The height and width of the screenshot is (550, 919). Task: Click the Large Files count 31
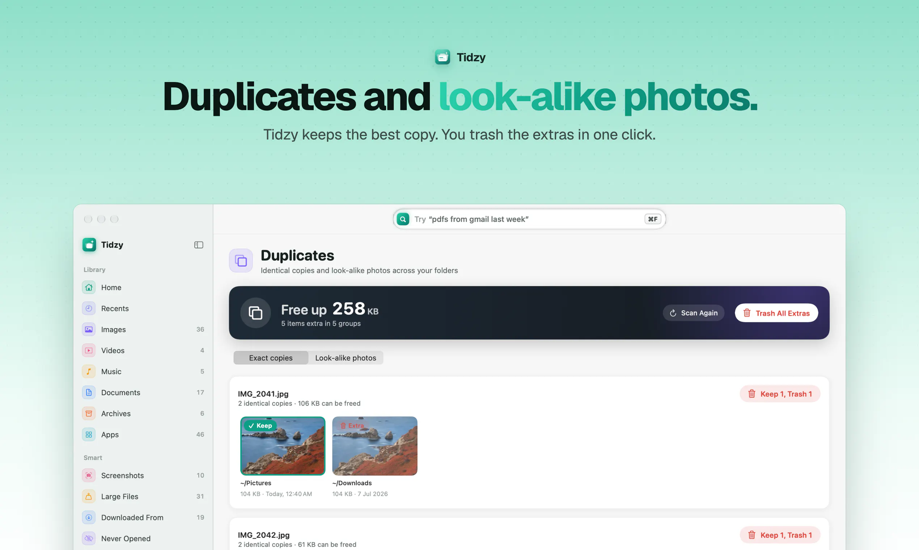pyautogui.click(x=200, y=496)
